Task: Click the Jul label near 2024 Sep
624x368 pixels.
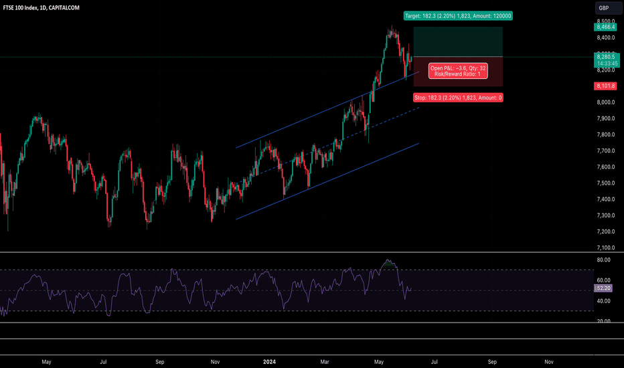Action: (434, 361)
